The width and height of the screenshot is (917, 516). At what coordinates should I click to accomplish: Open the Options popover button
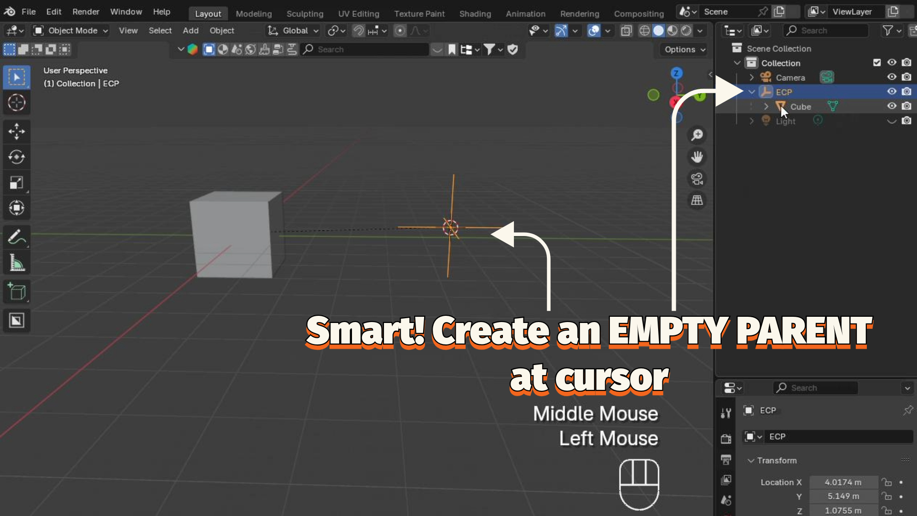pos(684,49)
